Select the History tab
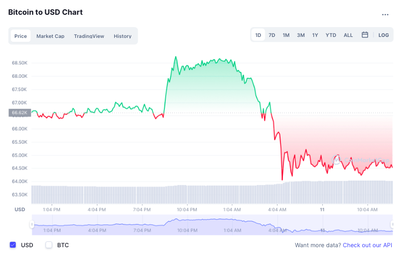404x260 pixels. [x=123, y=36]
